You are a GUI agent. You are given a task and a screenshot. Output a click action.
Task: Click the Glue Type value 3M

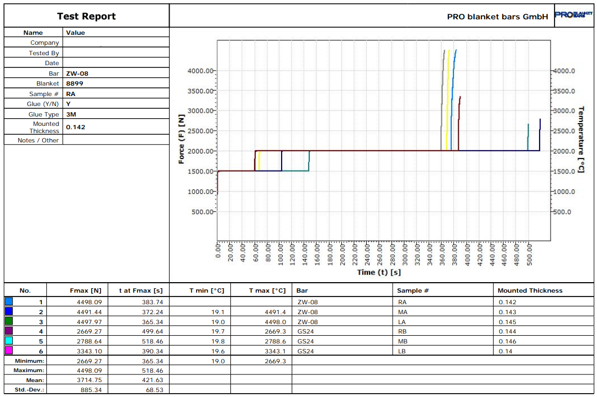click(71, 114)
